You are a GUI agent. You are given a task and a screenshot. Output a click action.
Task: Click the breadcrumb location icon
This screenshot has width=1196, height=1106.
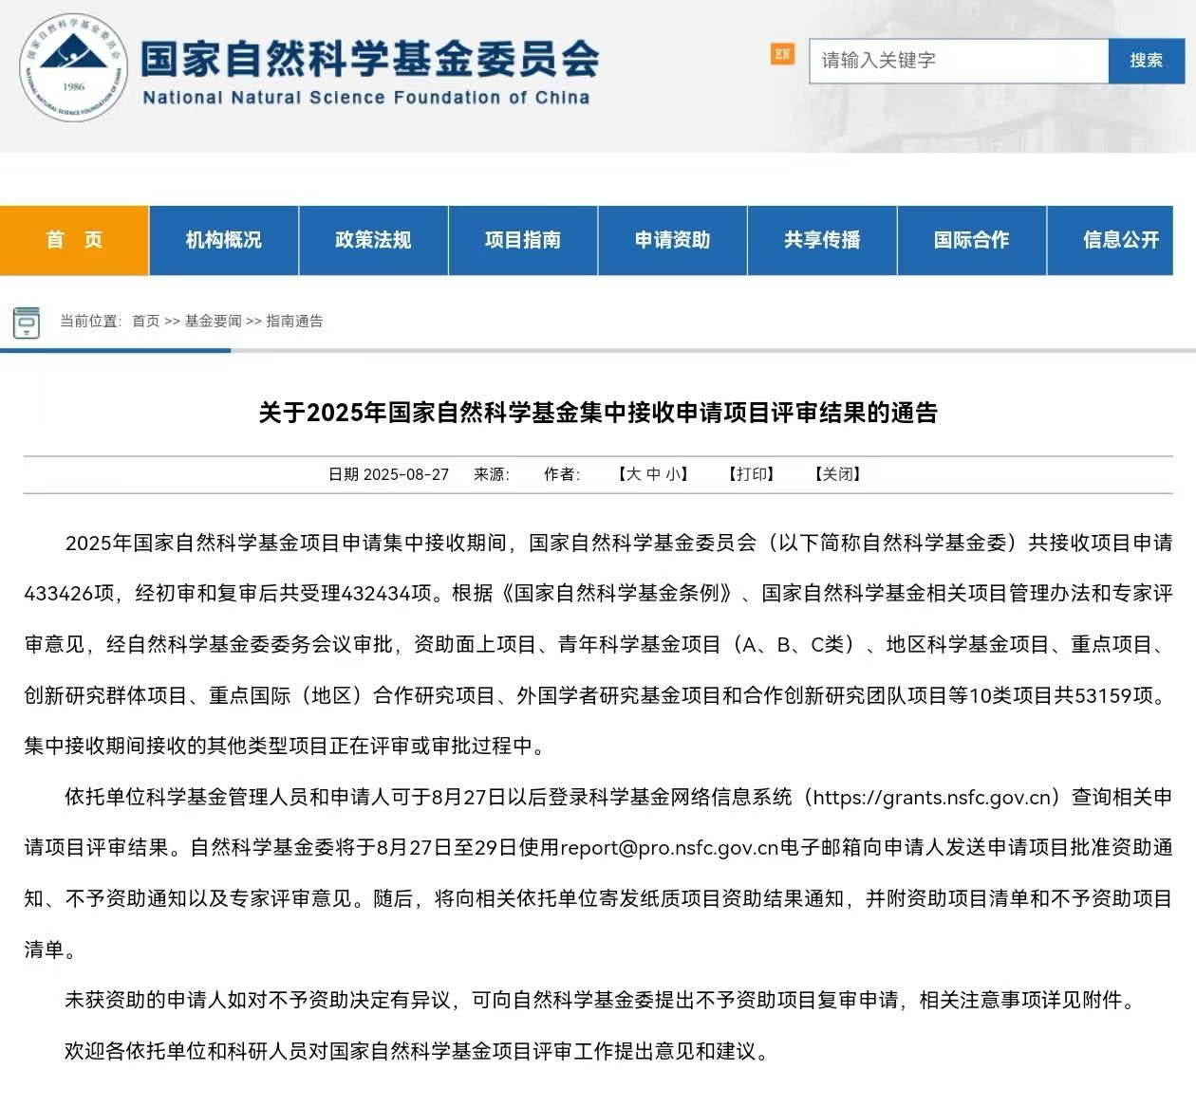pyautogui.click(x=27, y=322)
